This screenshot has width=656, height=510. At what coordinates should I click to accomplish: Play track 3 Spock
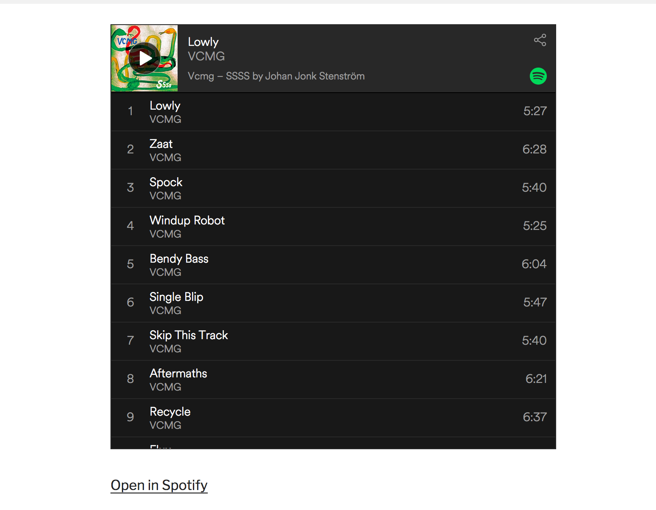click(x=333, y=188)
